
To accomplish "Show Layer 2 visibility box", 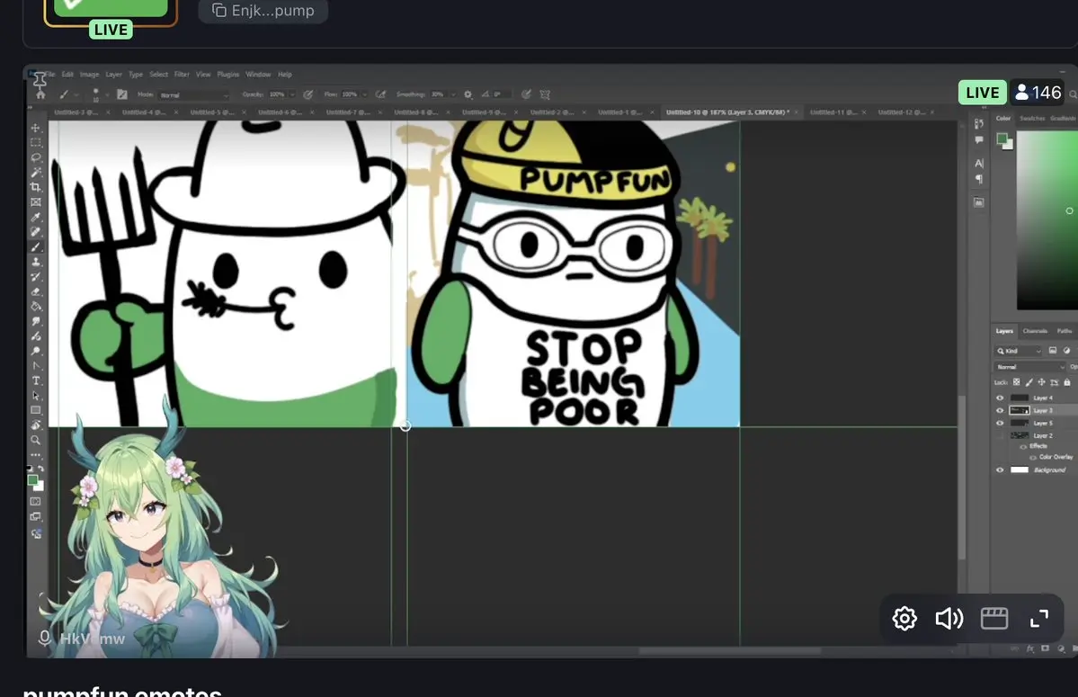I will pyautogui.click(x=1000, y=435).
